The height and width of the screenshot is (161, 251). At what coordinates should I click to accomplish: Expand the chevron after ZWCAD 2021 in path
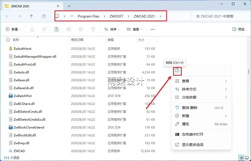160,16
